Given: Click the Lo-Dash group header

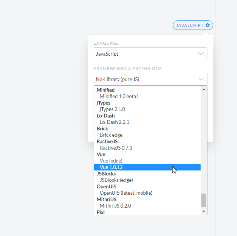Looking at the screenshot, I should coord(106,116).
